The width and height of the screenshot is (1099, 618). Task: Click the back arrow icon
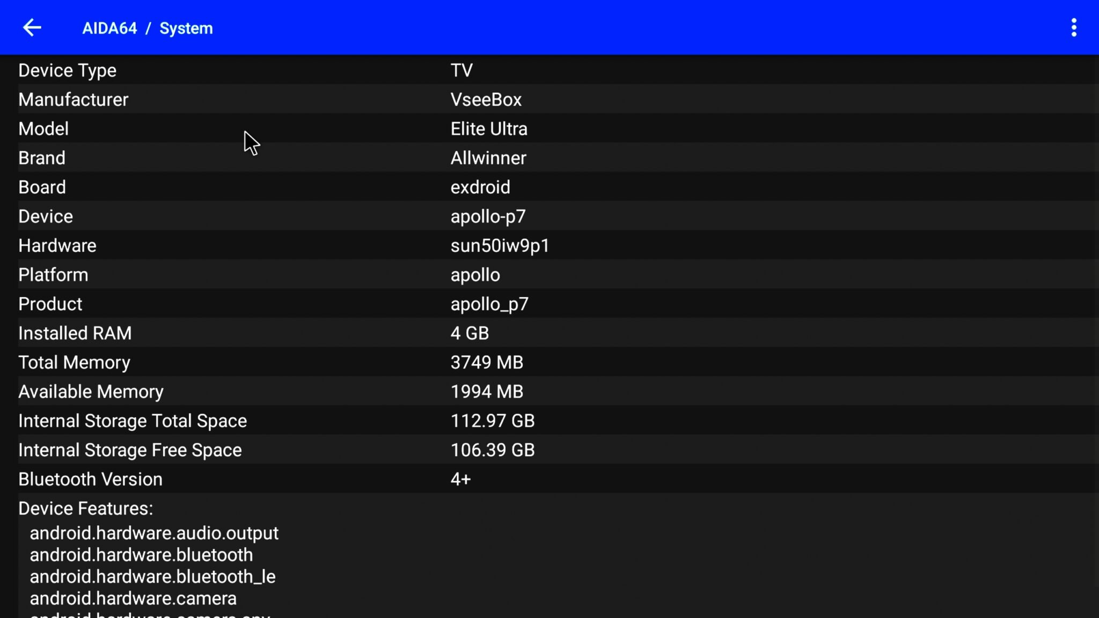(x=32, y=27)
